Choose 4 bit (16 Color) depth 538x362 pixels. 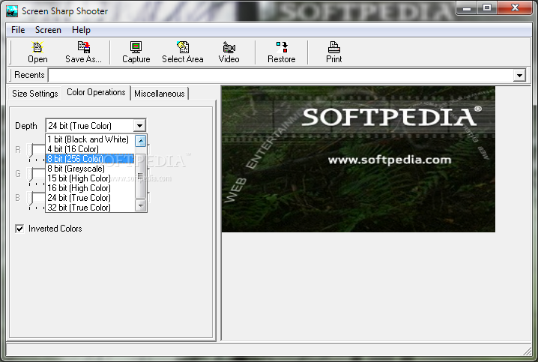90,149
